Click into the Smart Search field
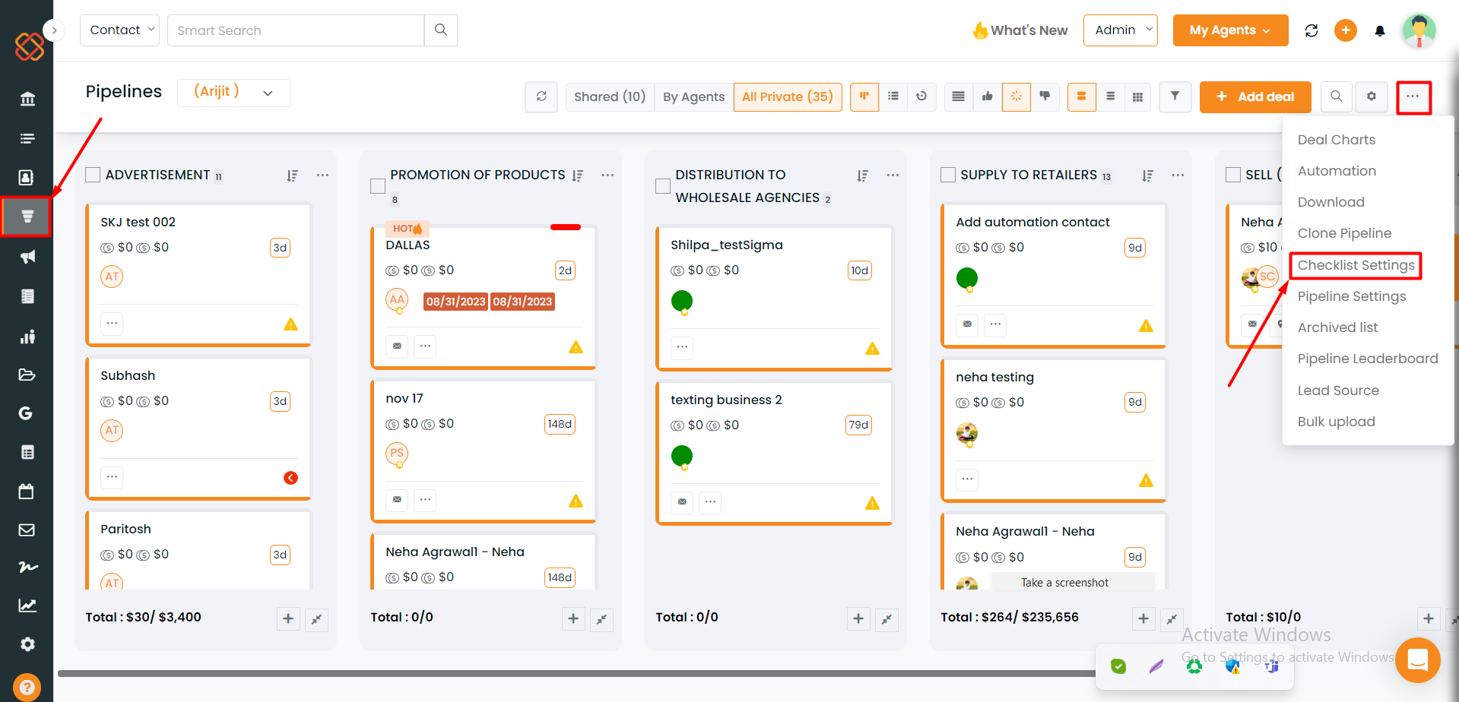This screenshot has height=702, width=1459. pyautogui.click(x=295, y=30)
